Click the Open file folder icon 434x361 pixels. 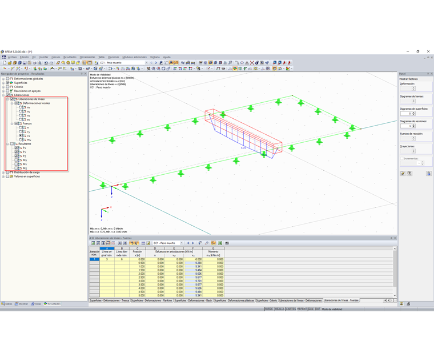coord(10,63)
